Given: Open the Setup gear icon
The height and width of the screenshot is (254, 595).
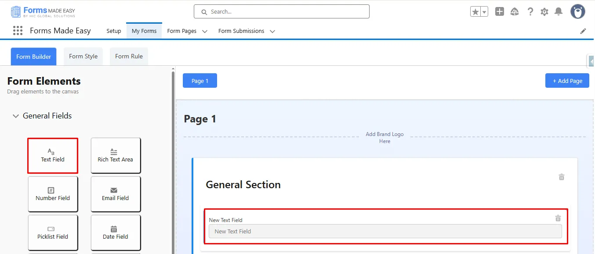Looking at the screenshot, I should click(544, 12).
